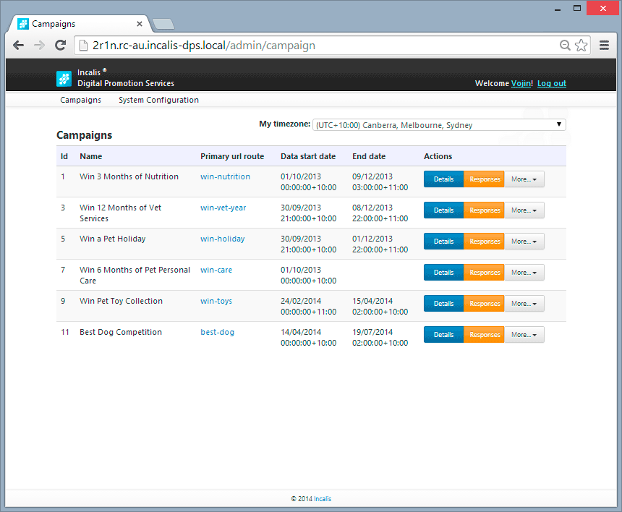622x512 pixels.
Task: Open the Chrome hamburger menu
Action: pyautogui.click(x=604, y=46)
